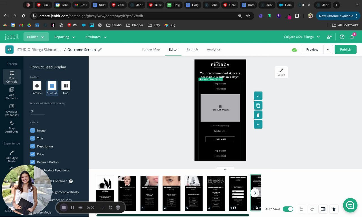Open Overlays Responses sidebar panel

click(12, 110)
